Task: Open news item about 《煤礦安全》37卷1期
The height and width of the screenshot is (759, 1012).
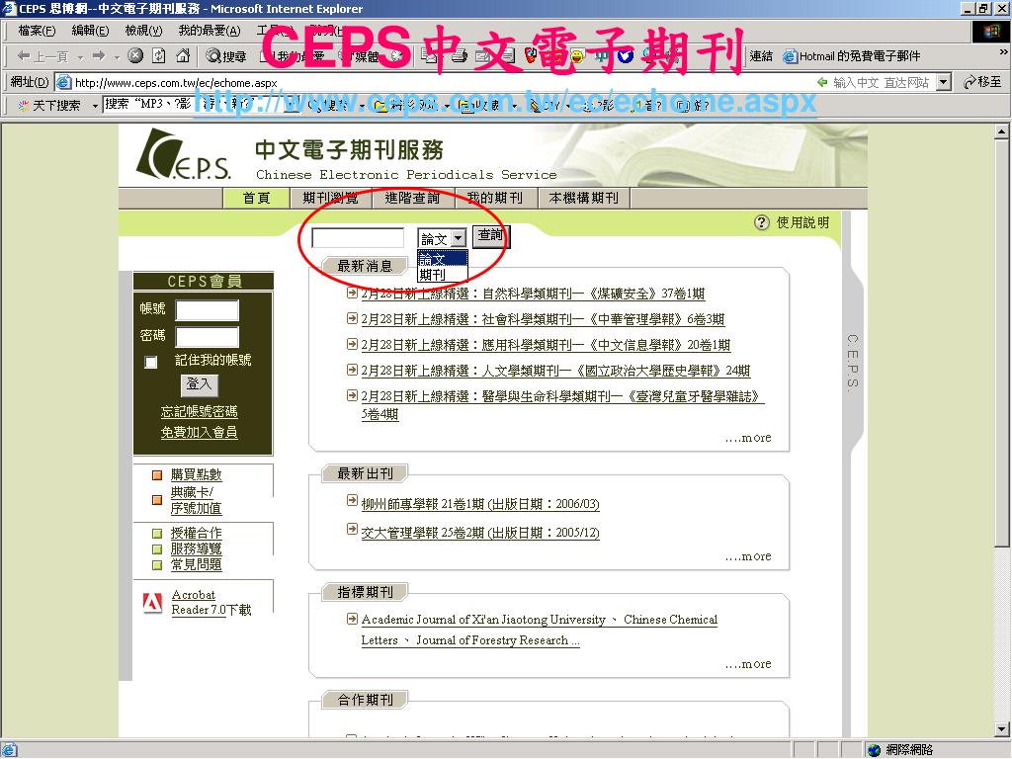Action: (533, 295)
